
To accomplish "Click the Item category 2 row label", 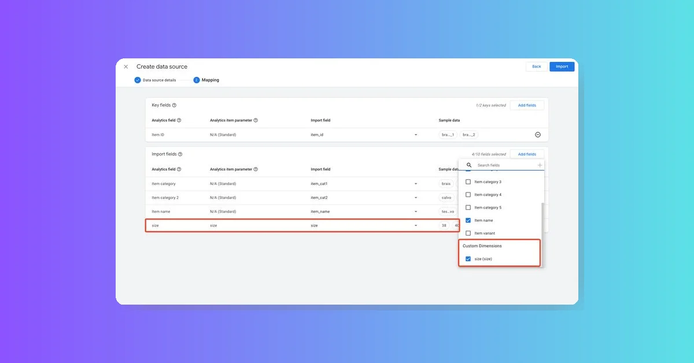I will [x=165, y=198].
